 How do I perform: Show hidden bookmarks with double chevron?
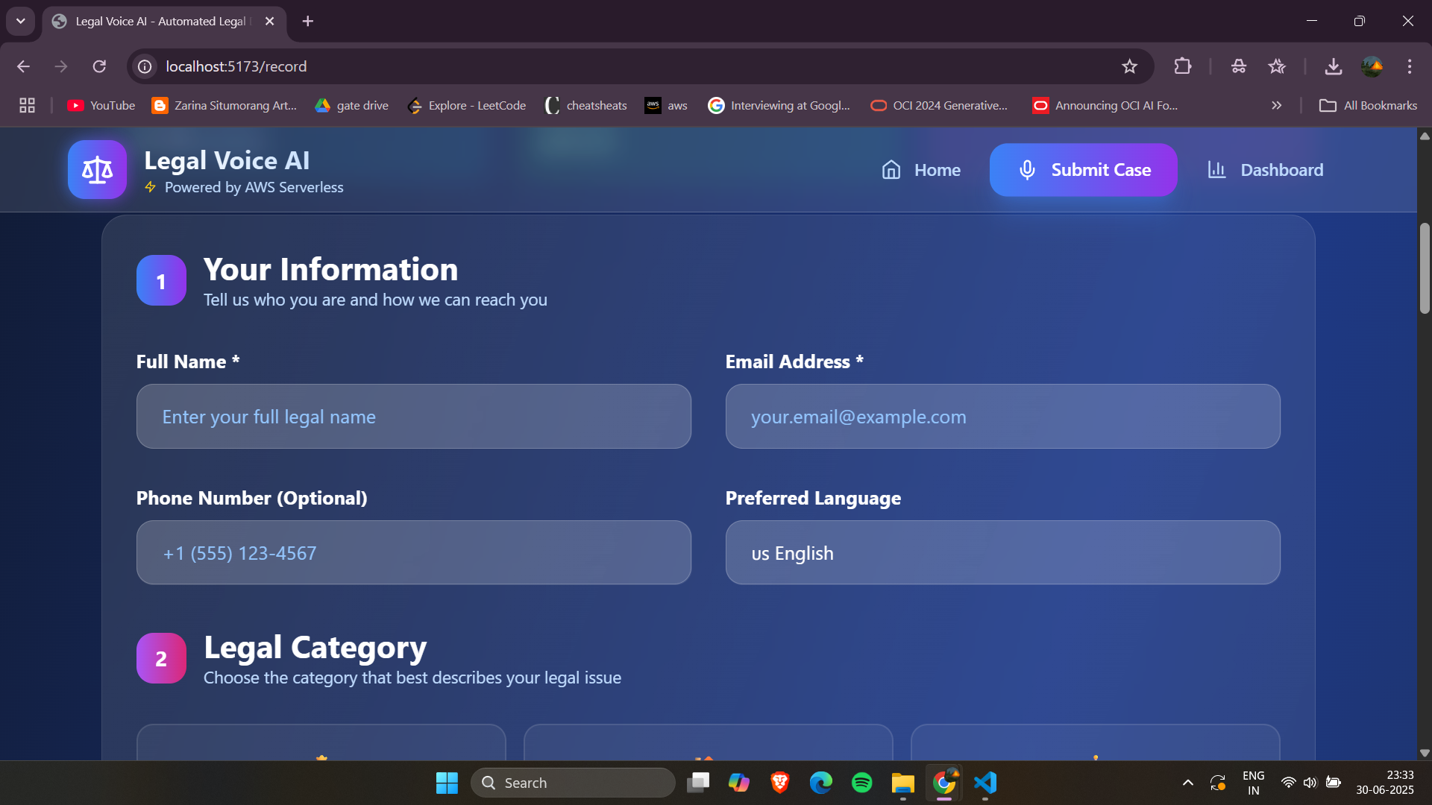(x=1276, y=106)
